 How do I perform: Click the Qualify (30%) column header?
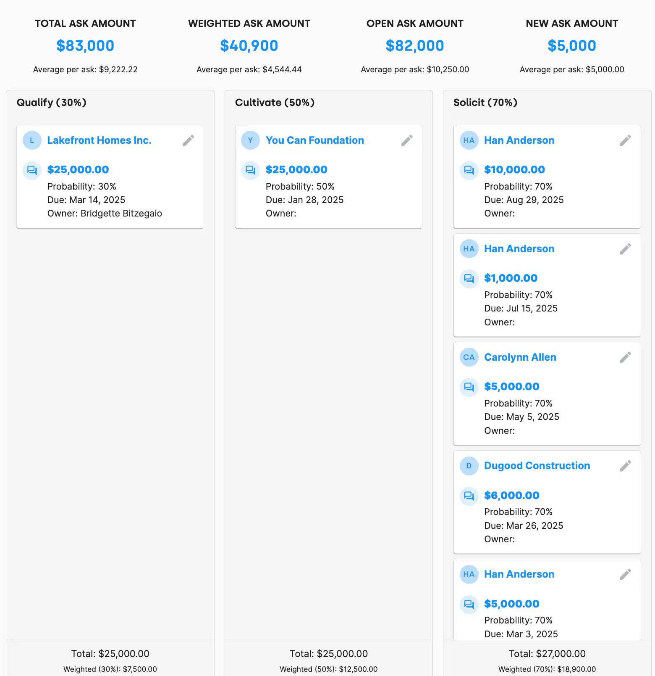tap(51, 103)
